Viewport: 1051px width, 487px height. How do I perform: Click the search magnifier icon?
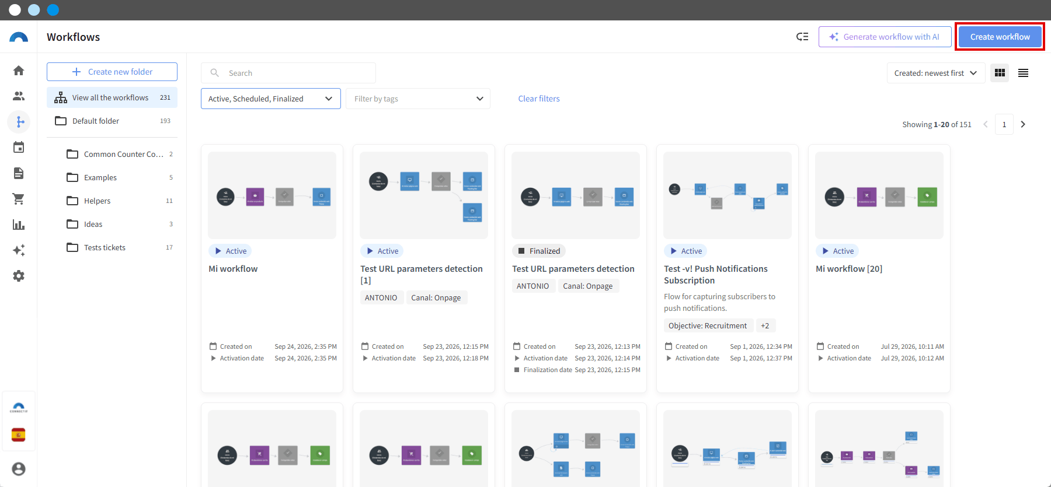215,73
